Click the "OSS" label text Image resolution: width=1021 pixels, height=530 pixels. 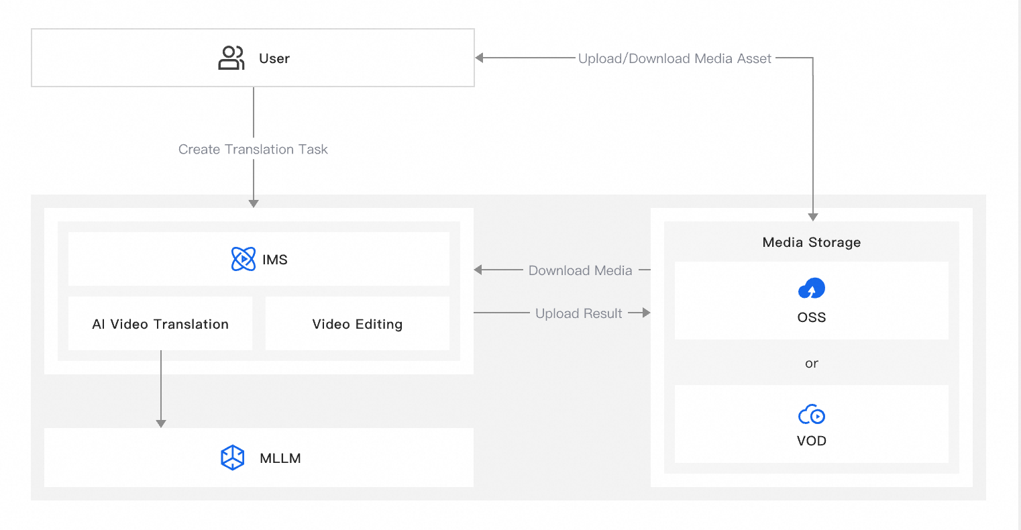click(x=812, y=317)
